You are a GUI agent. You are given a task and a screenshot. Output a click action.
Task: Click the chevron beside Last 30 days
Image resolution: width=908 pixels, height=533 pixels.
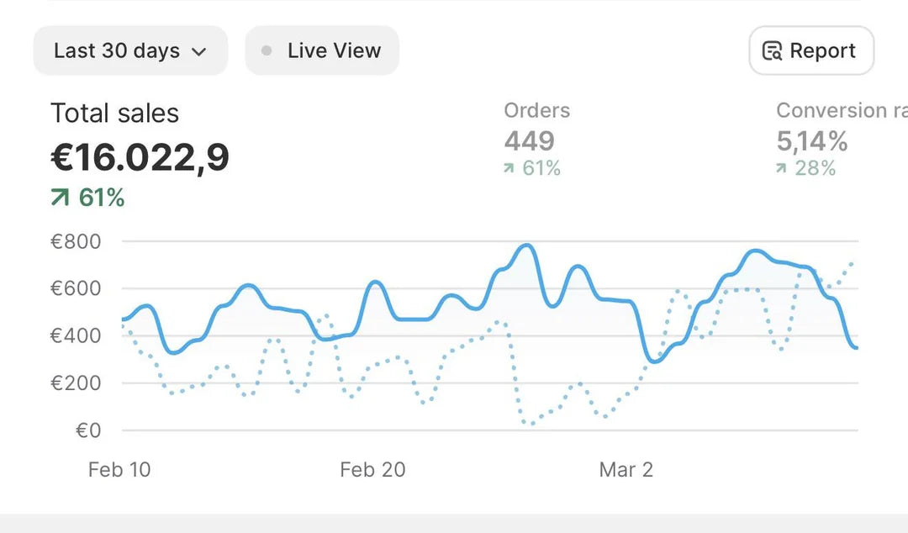pyautogui.click(x=199, y=52)
